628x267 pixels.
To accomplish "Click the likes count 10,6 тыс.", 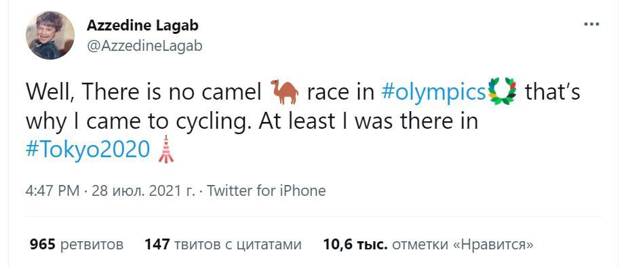I will [355, 244].
